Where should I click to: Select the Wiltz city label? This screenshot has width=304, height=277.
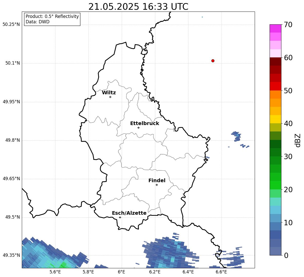tap(109, 93)
